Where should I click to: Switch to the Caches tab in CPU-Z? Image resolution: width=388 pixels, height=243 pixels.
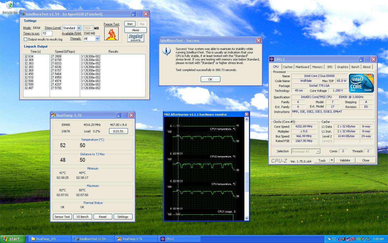click(287, 67)
